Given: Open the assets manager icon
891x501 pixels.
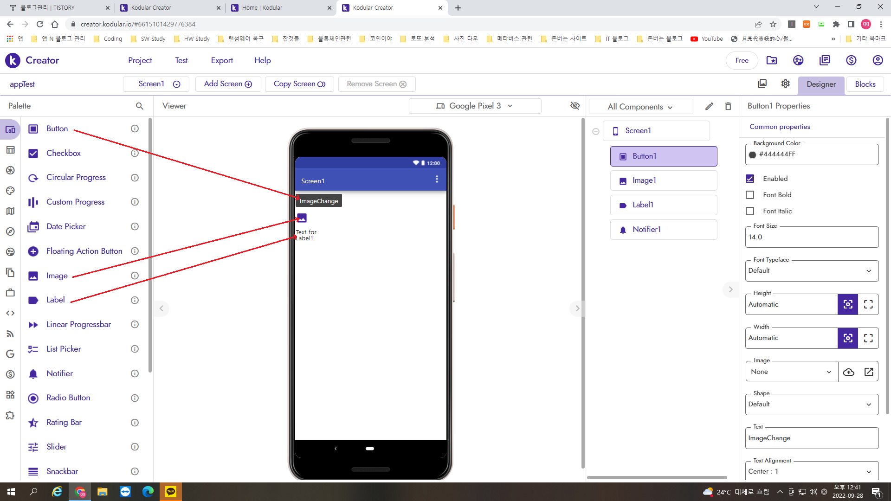Looking at the screenshot, I should pyautogui.click(x=762, y=83).
